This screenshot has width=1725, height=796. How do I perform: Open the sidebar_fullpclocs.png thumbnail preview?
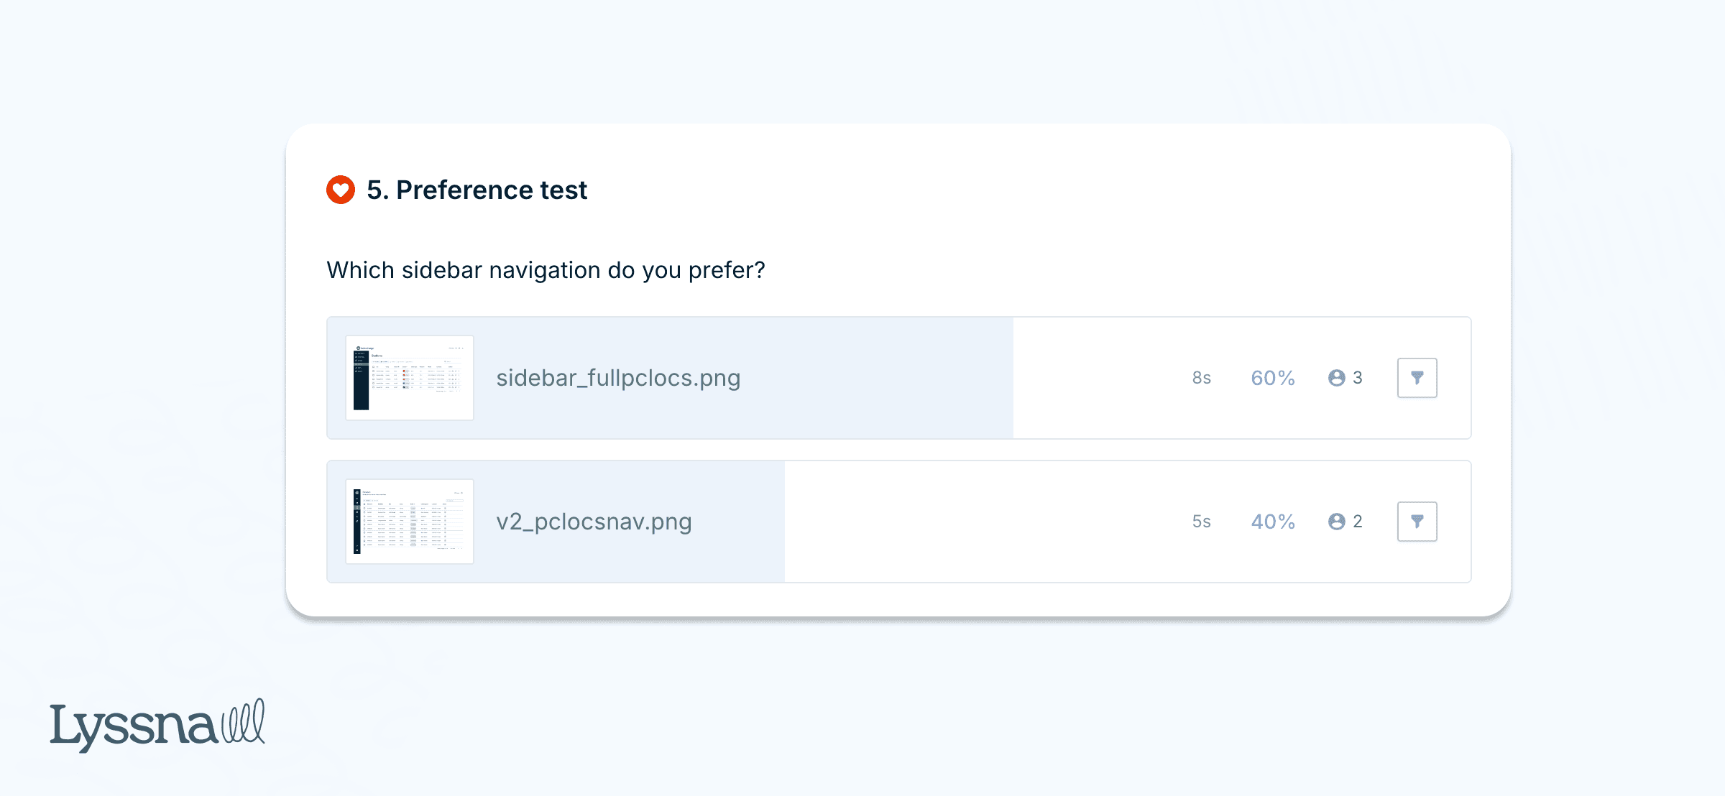coord(409,376)
